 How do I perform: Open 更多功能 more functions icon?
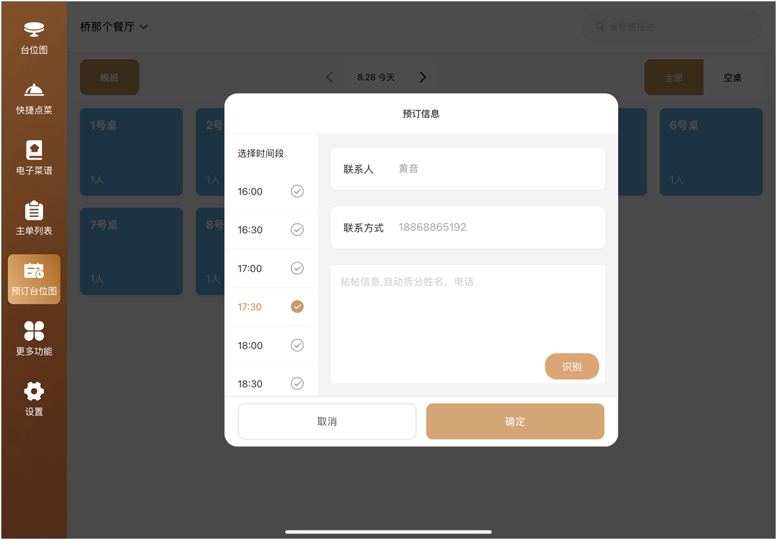tap(34, 332)
